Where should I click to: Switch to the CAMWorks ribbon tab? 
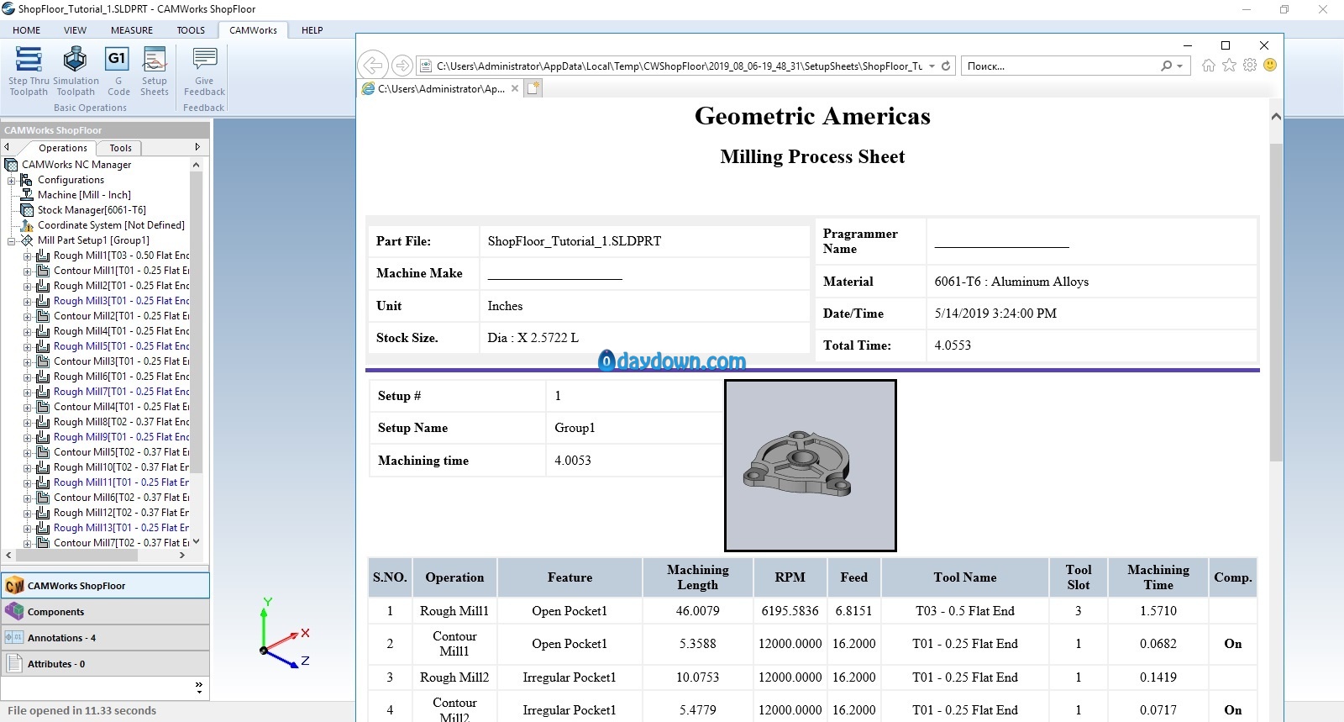click(x=253, y=30)
